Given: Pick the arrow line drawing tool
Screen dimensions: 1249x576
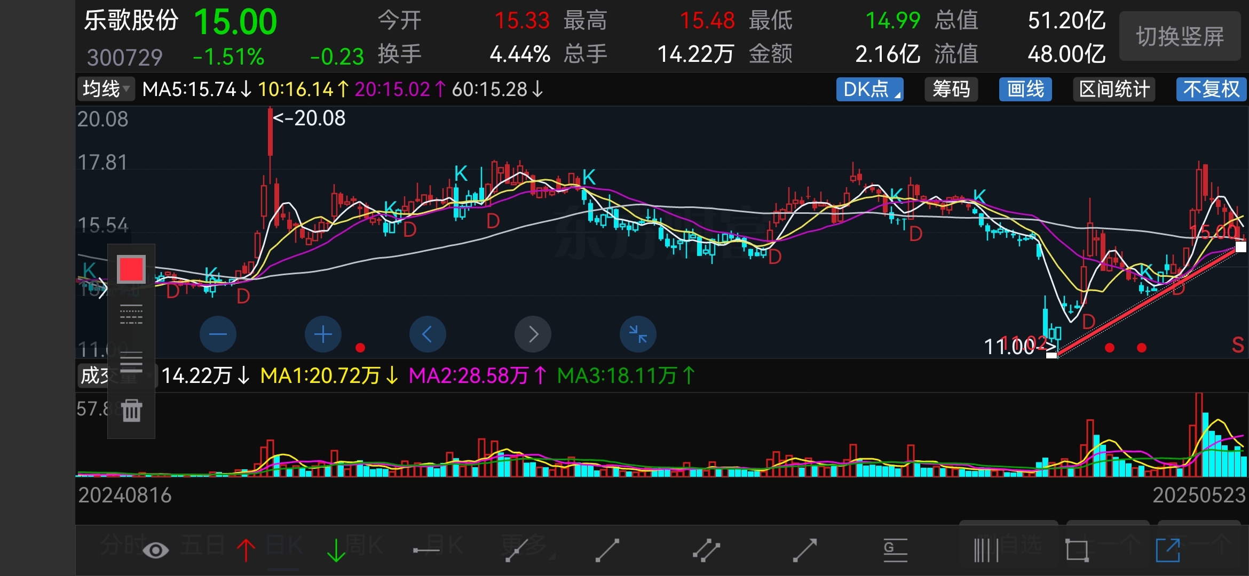Looking at the screenshot, I should pyautogui.click(x=805, y=550).
